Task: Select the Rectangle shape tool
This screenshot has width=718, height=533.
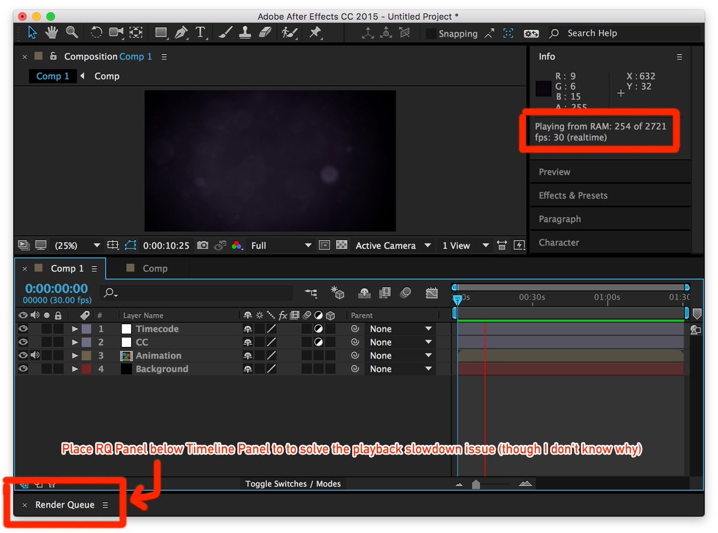Action: coord(162,32)
